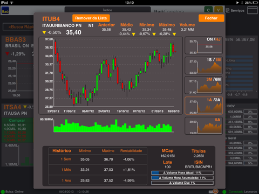
Task: Tap the Volume Dia progress bar
Action: pyautogui.click(x=182, y=183)
